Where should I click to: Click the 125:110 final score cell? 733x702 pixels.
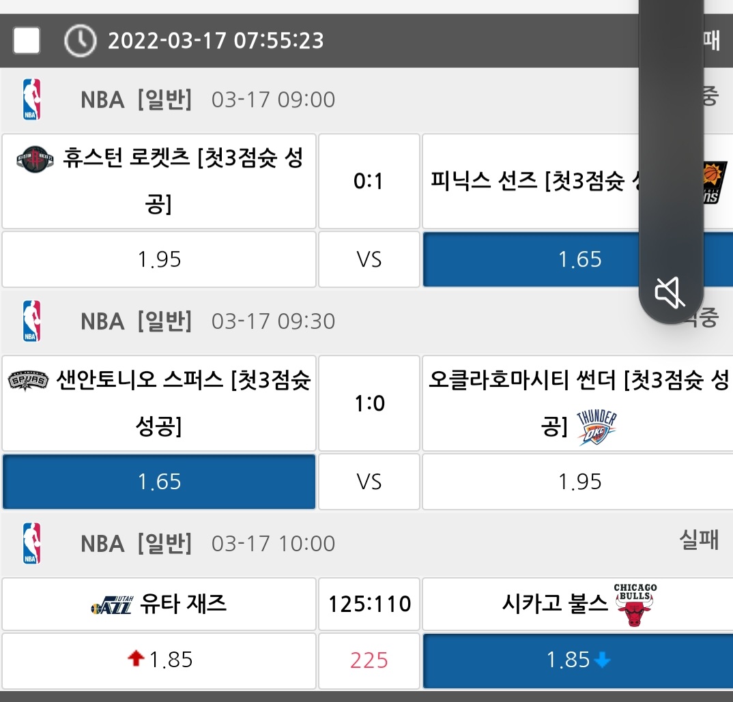click(x=369, y=604)
